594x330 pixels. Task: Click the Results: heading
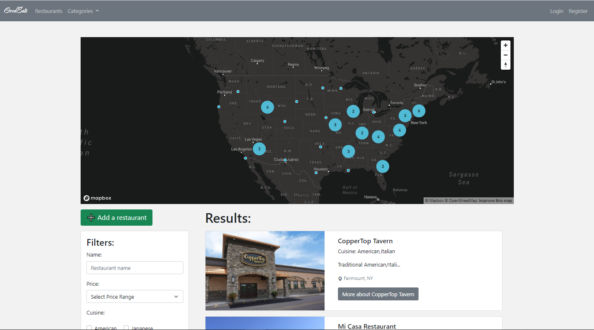(228, 218)
